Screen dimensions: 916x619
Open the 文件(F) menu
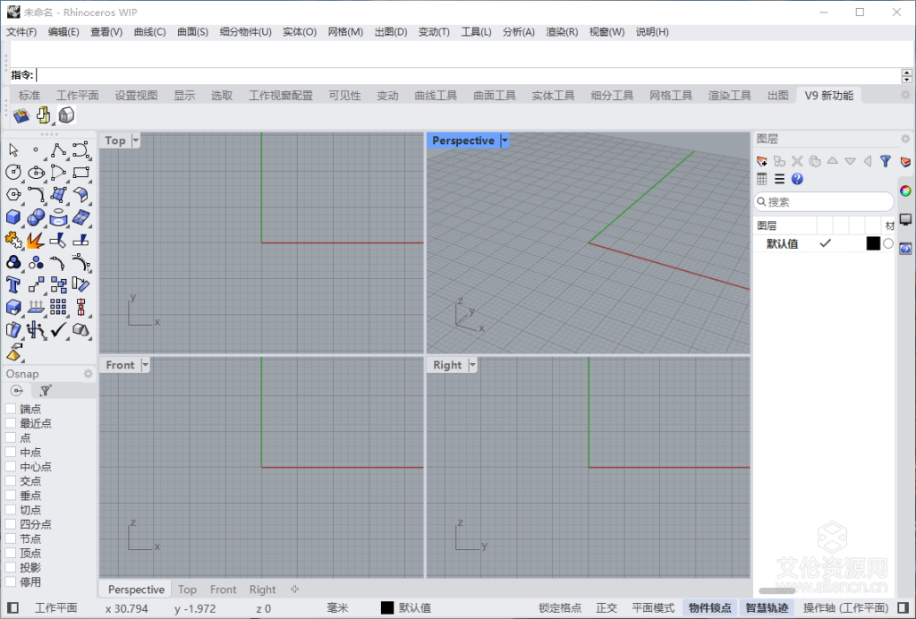pyautogui.click(x=21, y=32)
